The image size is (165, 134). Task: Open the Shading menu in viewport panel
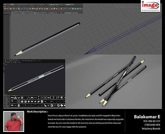coord(16,11)
